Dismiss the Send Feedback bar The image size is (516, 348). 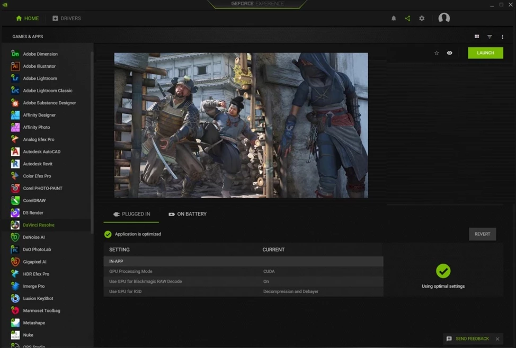[497, 339]
